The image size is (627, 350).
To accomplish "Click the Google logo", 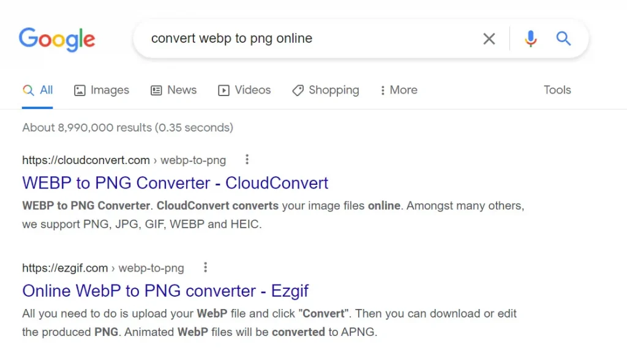I will coord(57,39).
